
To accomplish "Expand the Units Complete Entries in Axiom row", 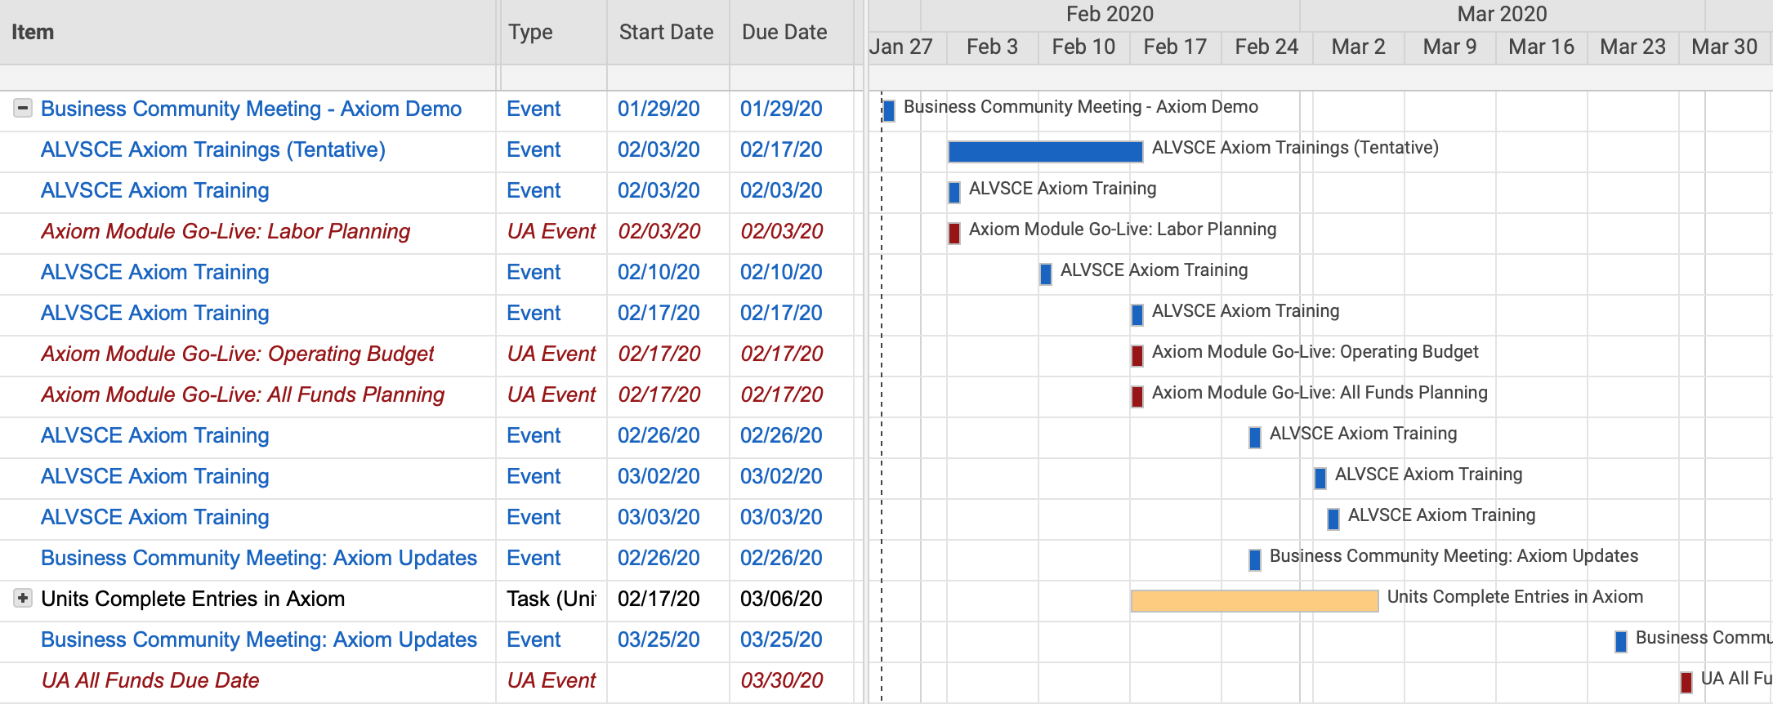I will point(23,598).
